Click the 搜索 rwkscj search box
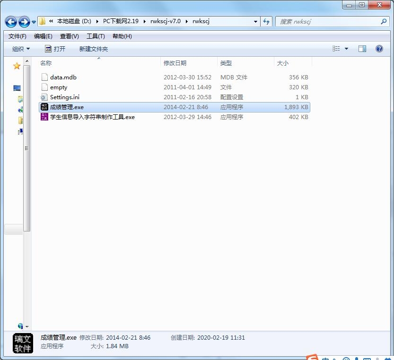This screenshot has width=394, height=360. point(329,22)
